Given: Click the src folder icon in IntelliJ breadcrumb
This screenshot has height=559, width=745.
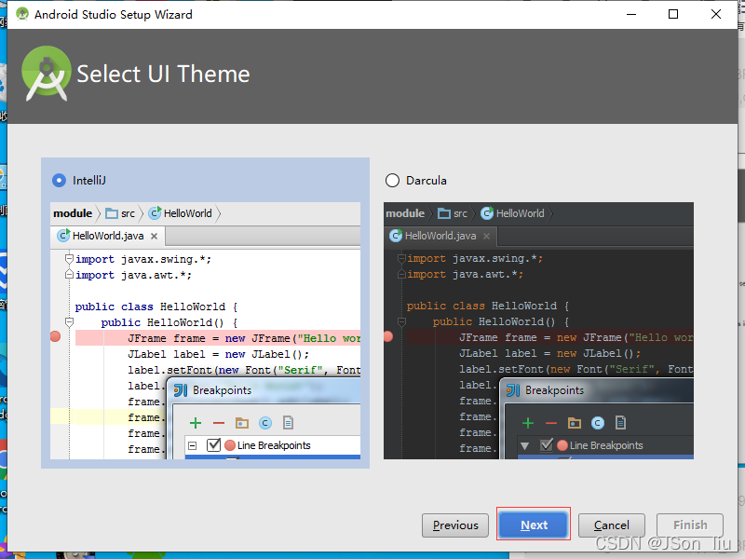Looking at the screenshot, I should click(x=112, y=213).
